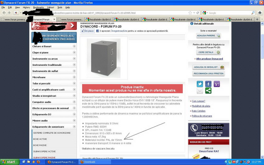Click the ATI icon in system tray
The height and width of the screenshot is (165, 264).
pyautogui.click(x=234, y=162)
